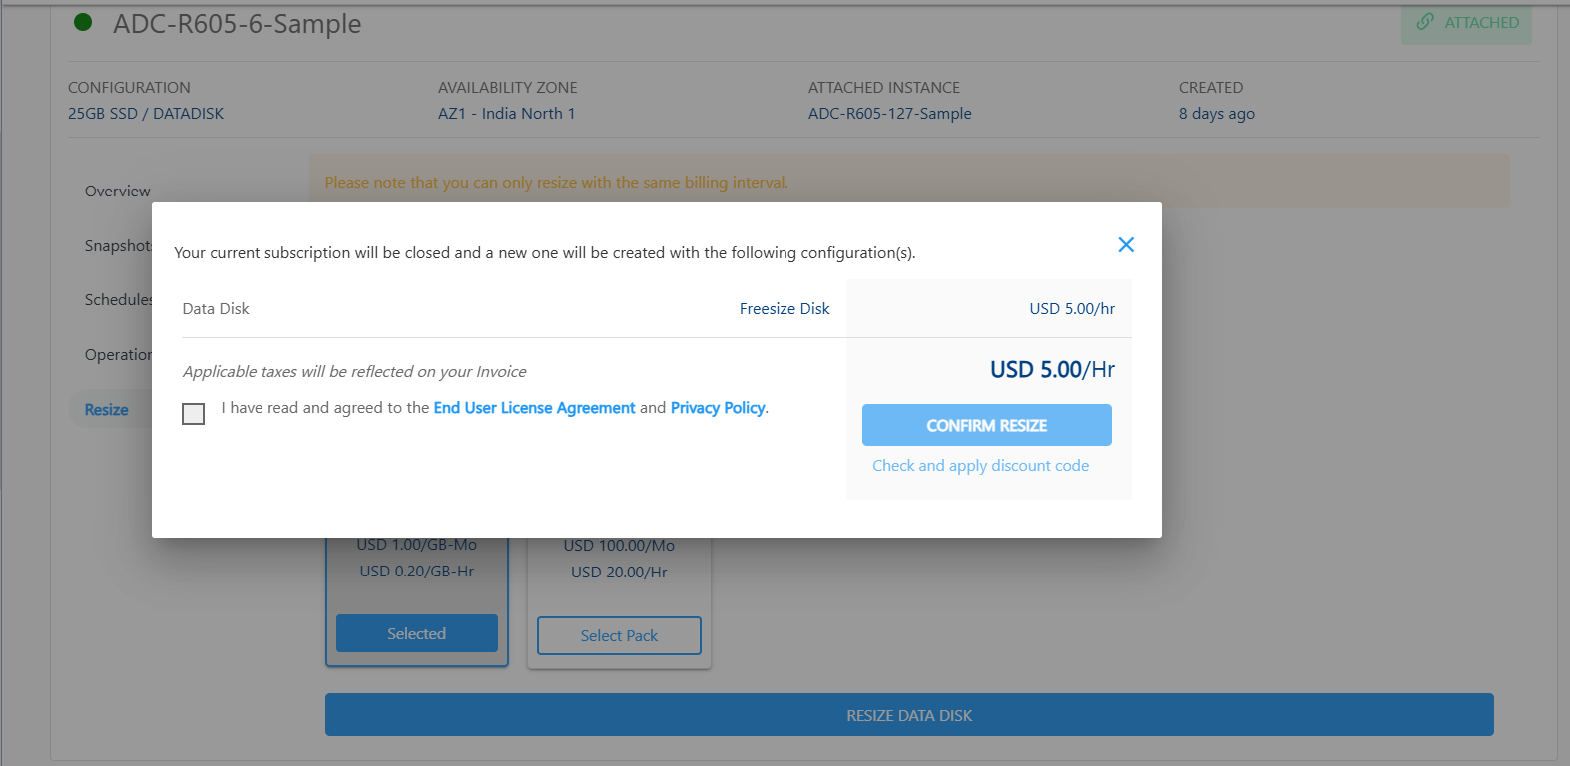Click the Selected pack button
Image resolution: width=1570 pixels, height=766 pixels.
pos(416,634)
